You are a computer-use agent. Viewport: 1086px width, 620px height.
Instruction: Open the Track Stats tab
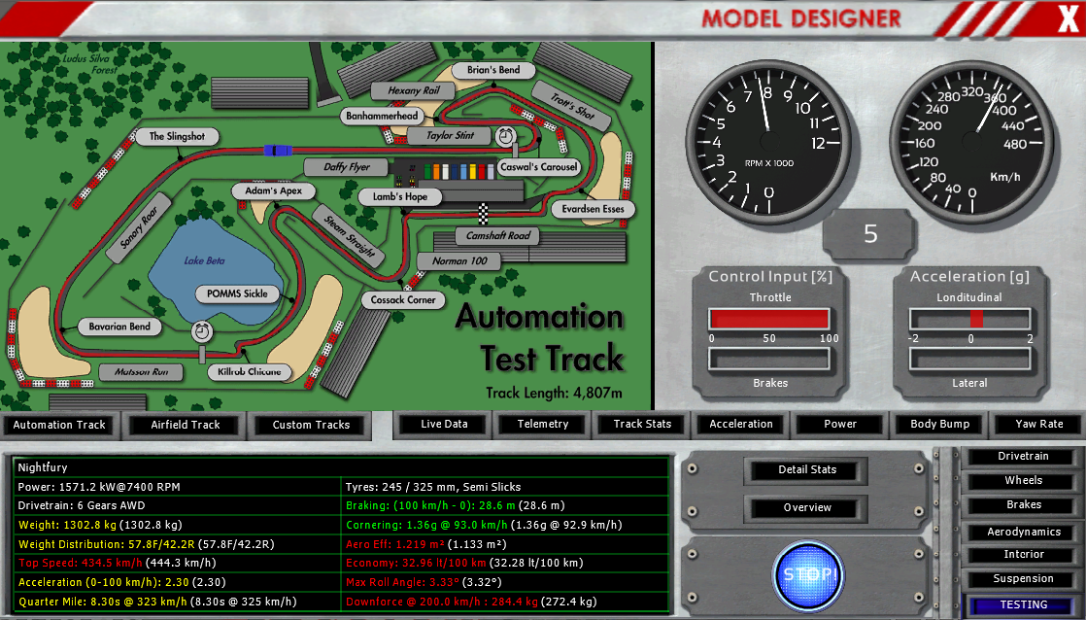tap(642, 424)
